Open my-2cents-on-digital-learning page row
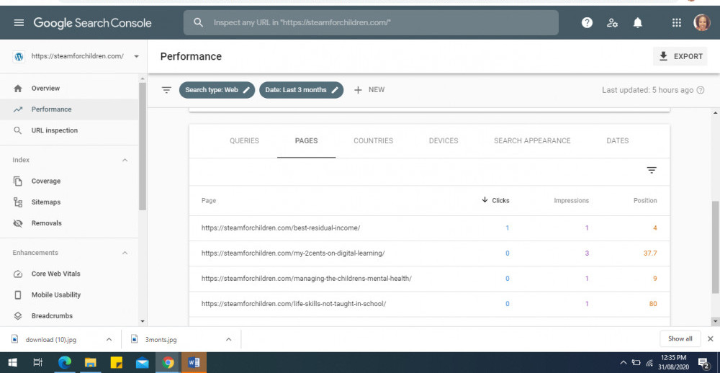This screenshot has height=373, width=720. (429, 253)
